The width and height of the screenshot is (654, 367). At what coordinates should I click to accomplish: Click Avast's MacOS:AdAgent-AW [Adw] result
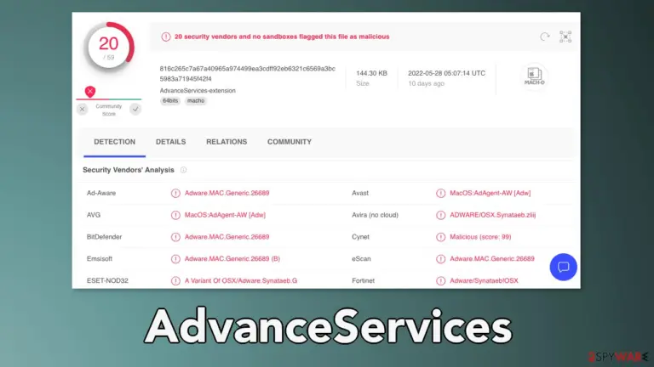pyautogui.click(x=490, y=193)
